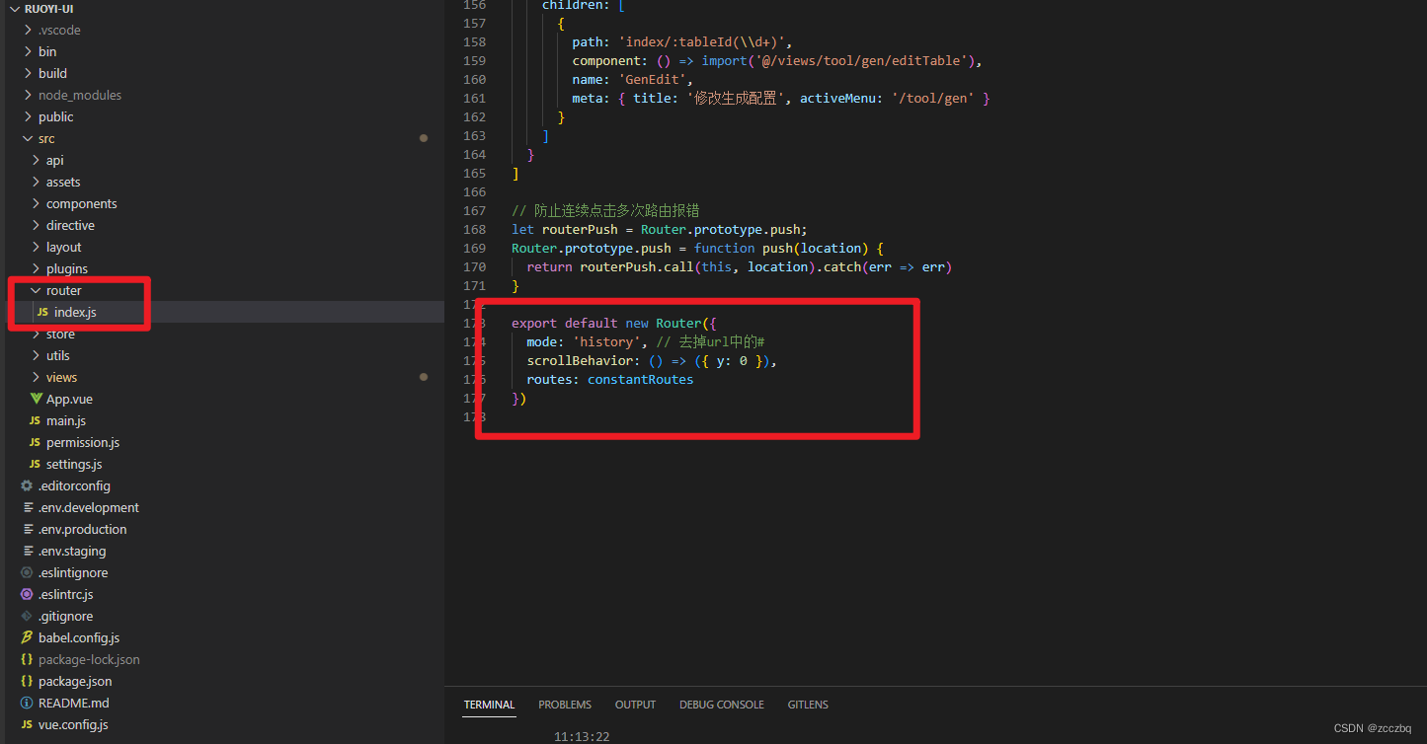The height and width of the screenshot is (744, 1427).
Task: Expand the utils folder
Action: click(36, 355)
